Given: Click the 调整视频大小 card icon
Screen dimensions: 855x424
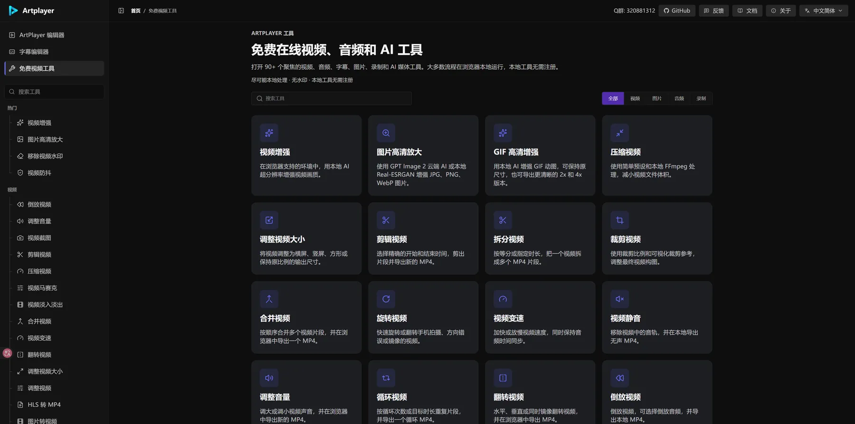Looking at the screenshot, I should [x=269, y=220].
